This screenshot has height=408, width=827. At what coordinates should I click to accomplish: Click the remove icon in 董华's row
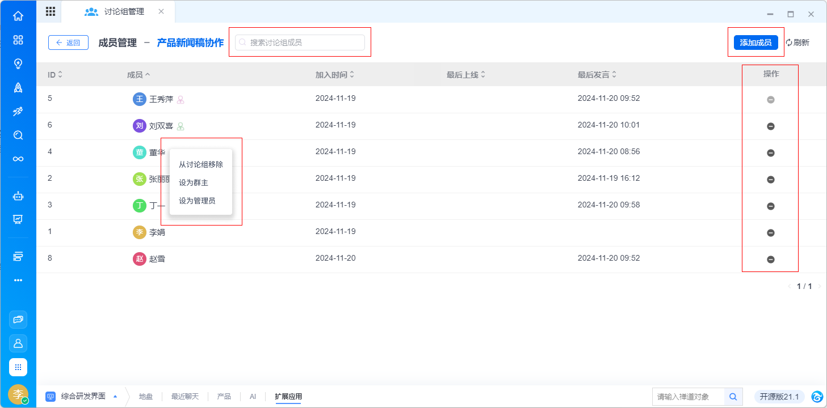(x=771, y=153)
